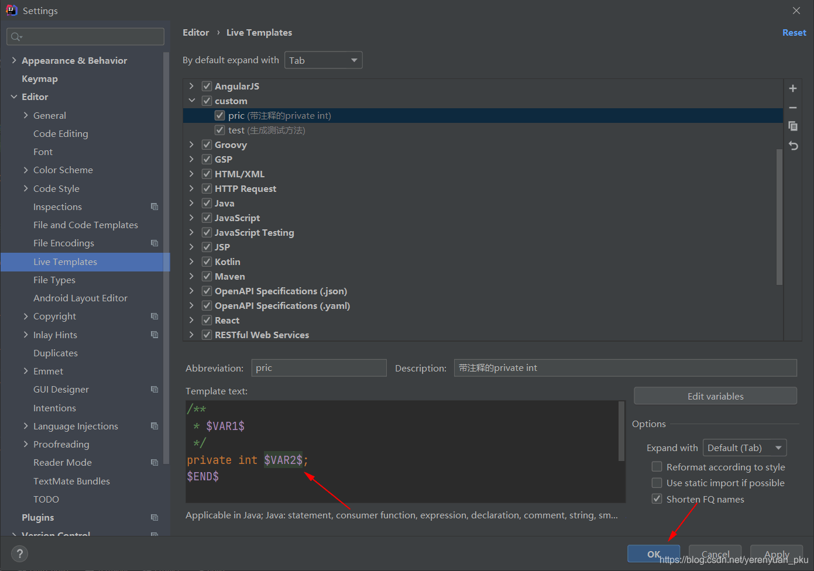
Task: Expand the Color Scheme node
Action: pos(26,170)
